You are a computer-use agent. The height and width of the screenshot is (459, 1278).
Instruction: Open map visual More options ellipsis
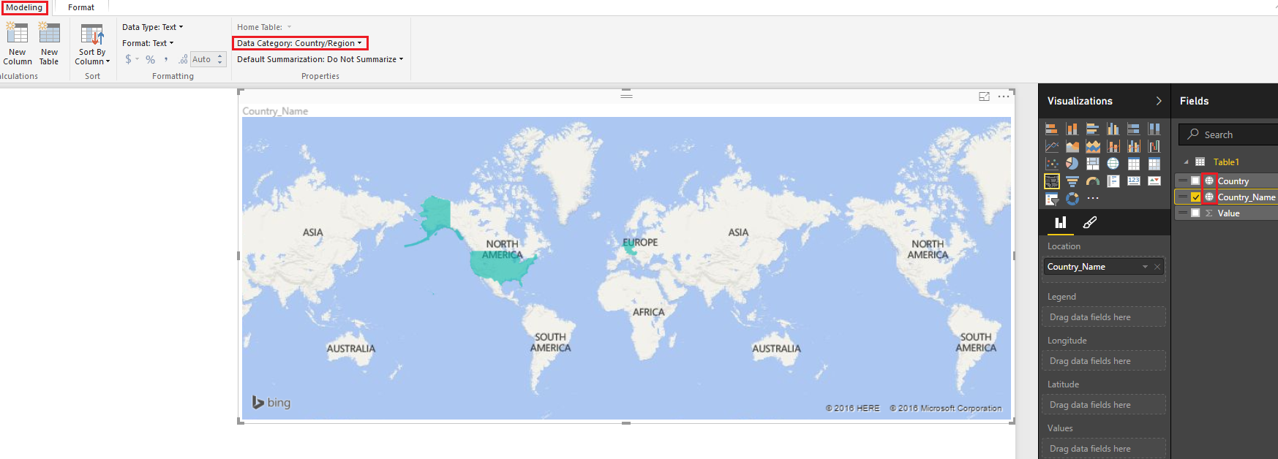[1004, 96]
